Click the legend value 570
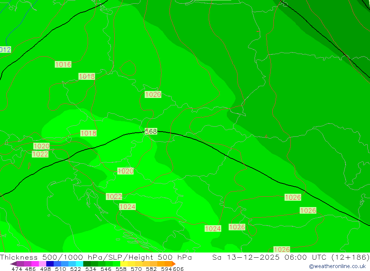The width and height of the screenshot is (370, 271). (x=136, y=269)
